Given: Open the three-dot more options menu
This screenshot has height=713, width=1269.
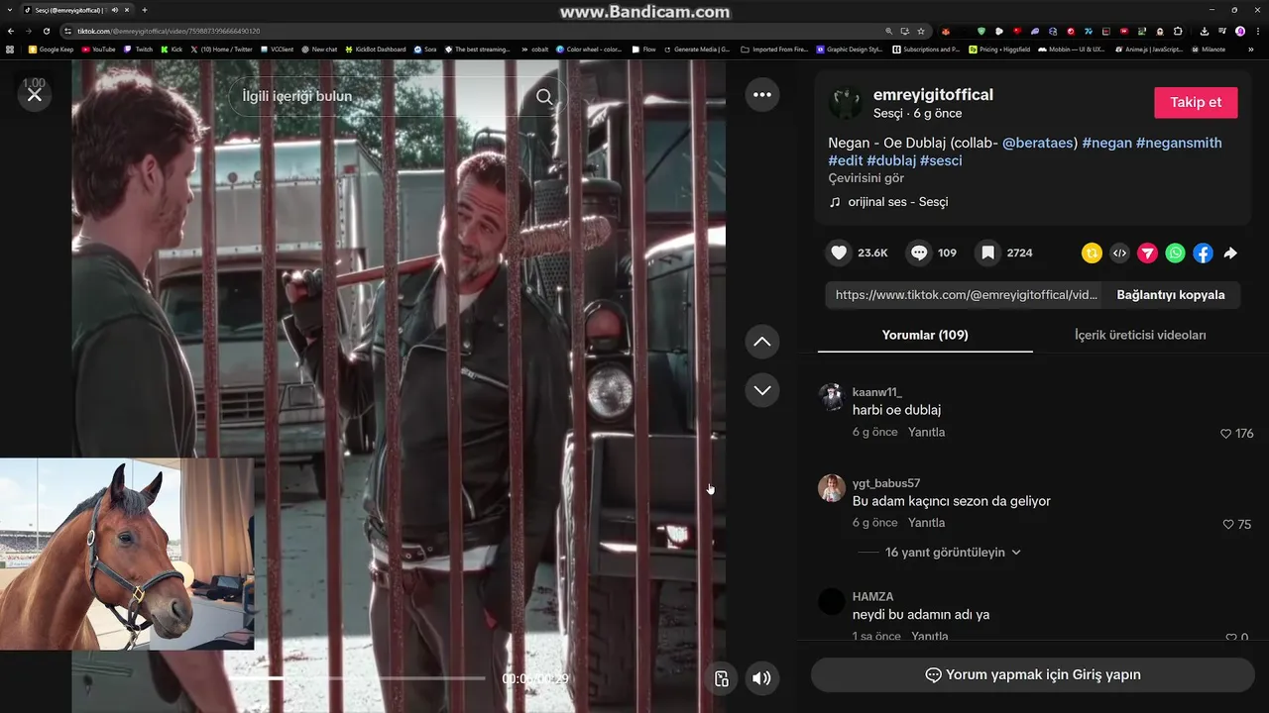Looking at the screenshot, I should pos(762,95).
